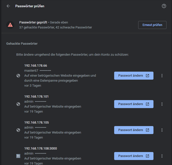Click the 192.168.178.101 address text
This screenshot has height=165, width=172.
pos(36,96)
